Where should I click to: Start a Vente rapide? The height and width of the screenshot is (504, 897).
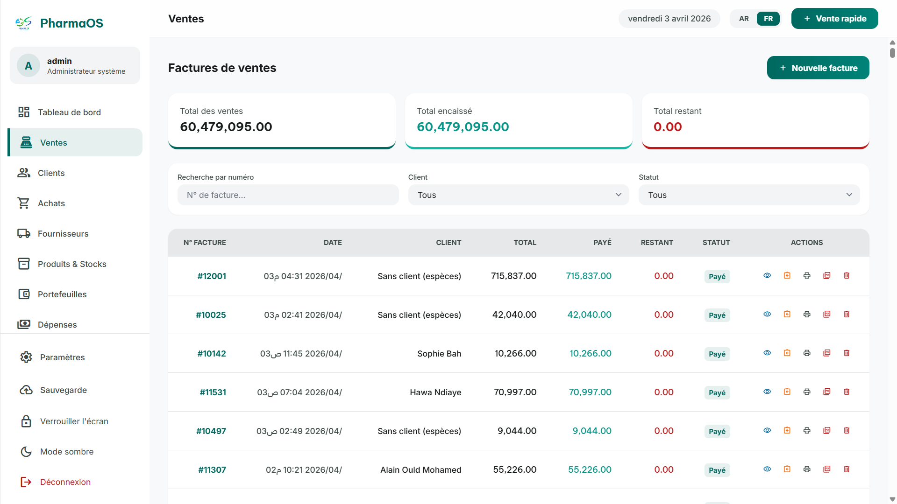pyautogui.click(x=834, y=19)
